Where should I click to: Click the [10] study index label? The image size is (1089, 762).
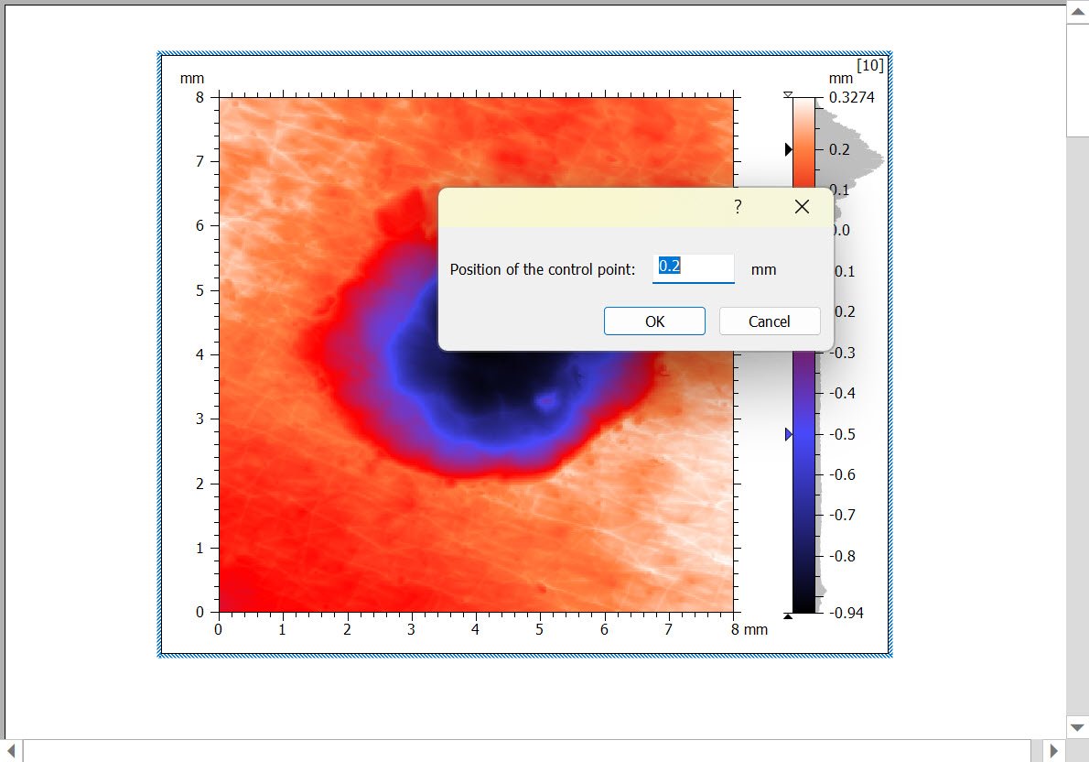(x=870, y=65)
